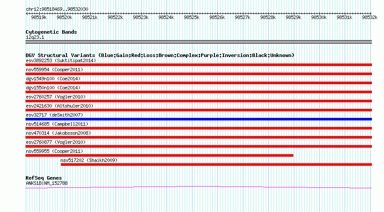Open variant nsv559954 (Cooper2011) label
The image size is (384, 212).
point(54,70)
